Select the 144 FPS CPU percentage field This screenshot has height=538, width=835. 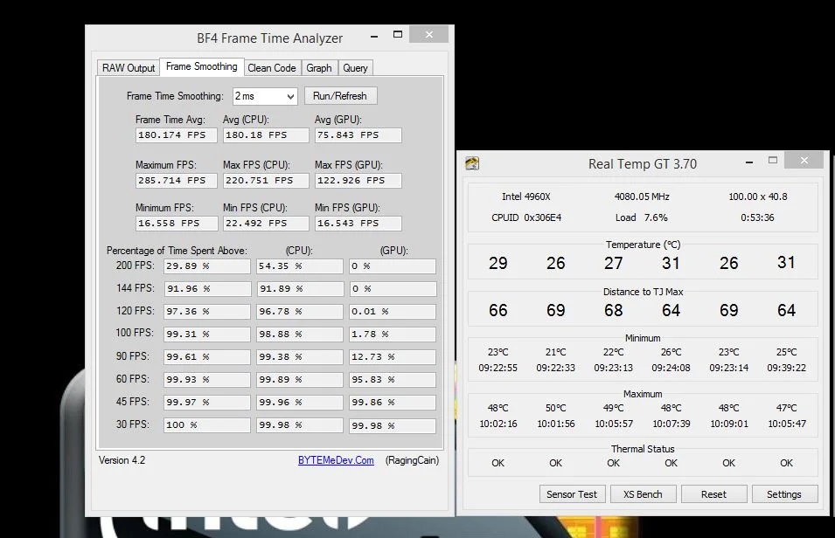[x=300, y=289]
